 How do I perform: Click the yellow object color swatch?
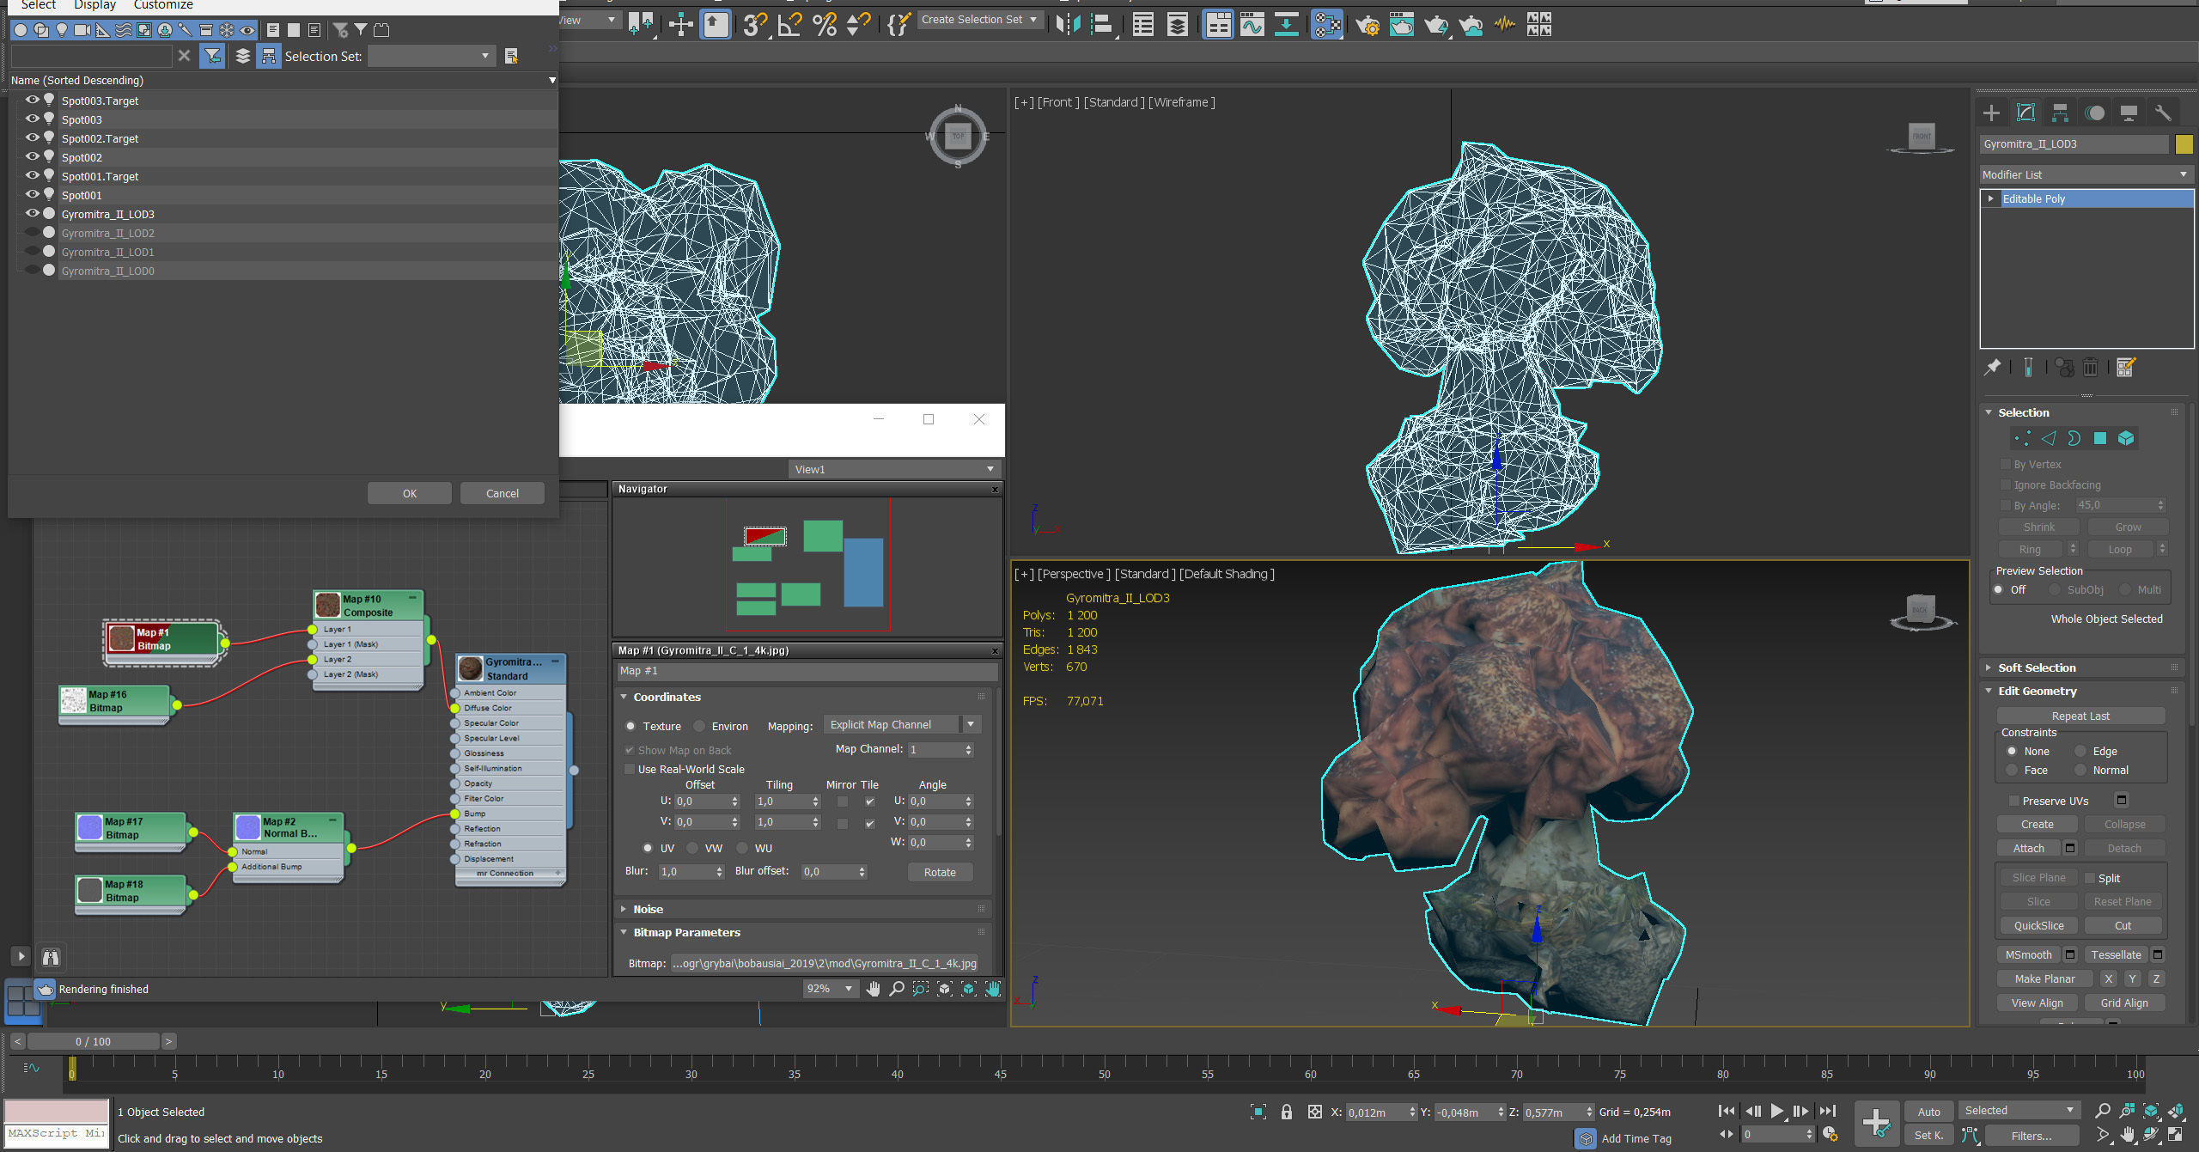pyautogui.click(x=2184, y=143)
